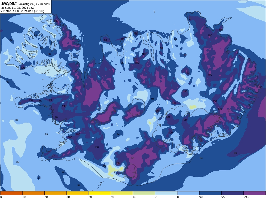Click the dark orange 0–10 legend swatch
Image resolution: width=266 pixels, height=199 pixels.
coord(11,193)
